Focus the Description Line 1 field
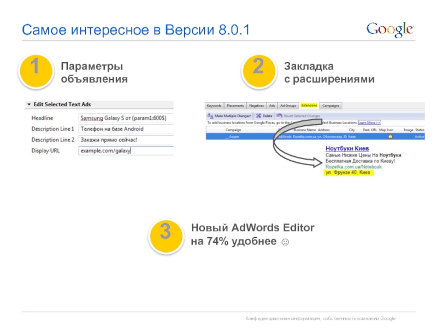Screen dimensions: 437x328 (126, 129)
